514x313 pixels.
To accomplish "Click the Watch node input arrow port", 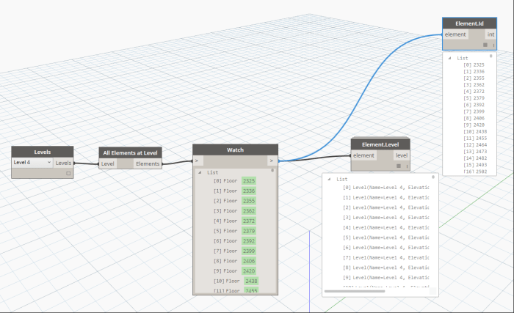I will (x=197, y=160).
